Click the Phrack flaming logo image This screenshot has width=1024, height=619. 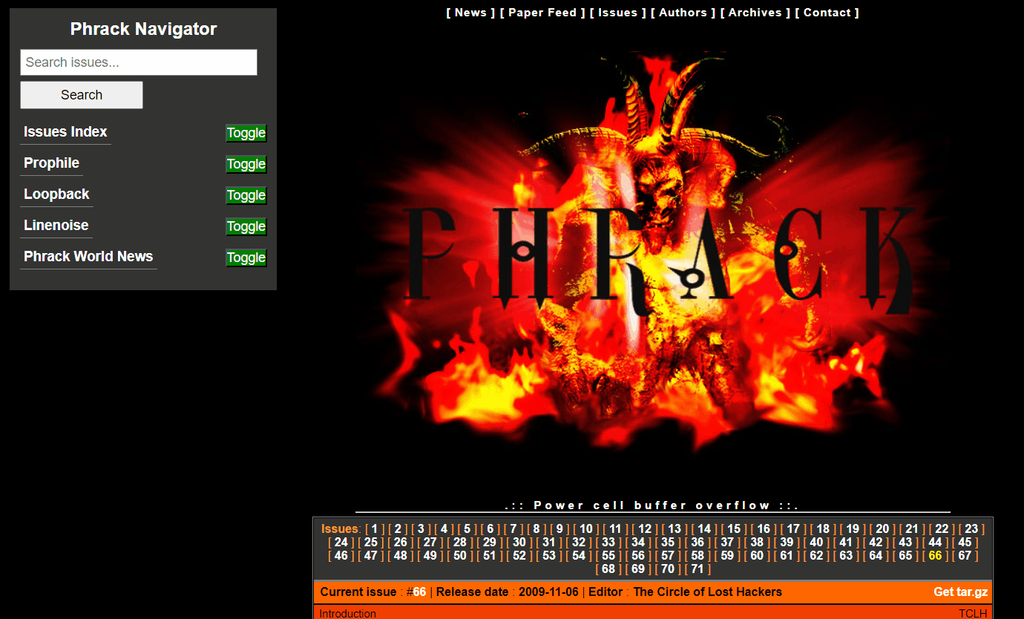tap(653, 252)
